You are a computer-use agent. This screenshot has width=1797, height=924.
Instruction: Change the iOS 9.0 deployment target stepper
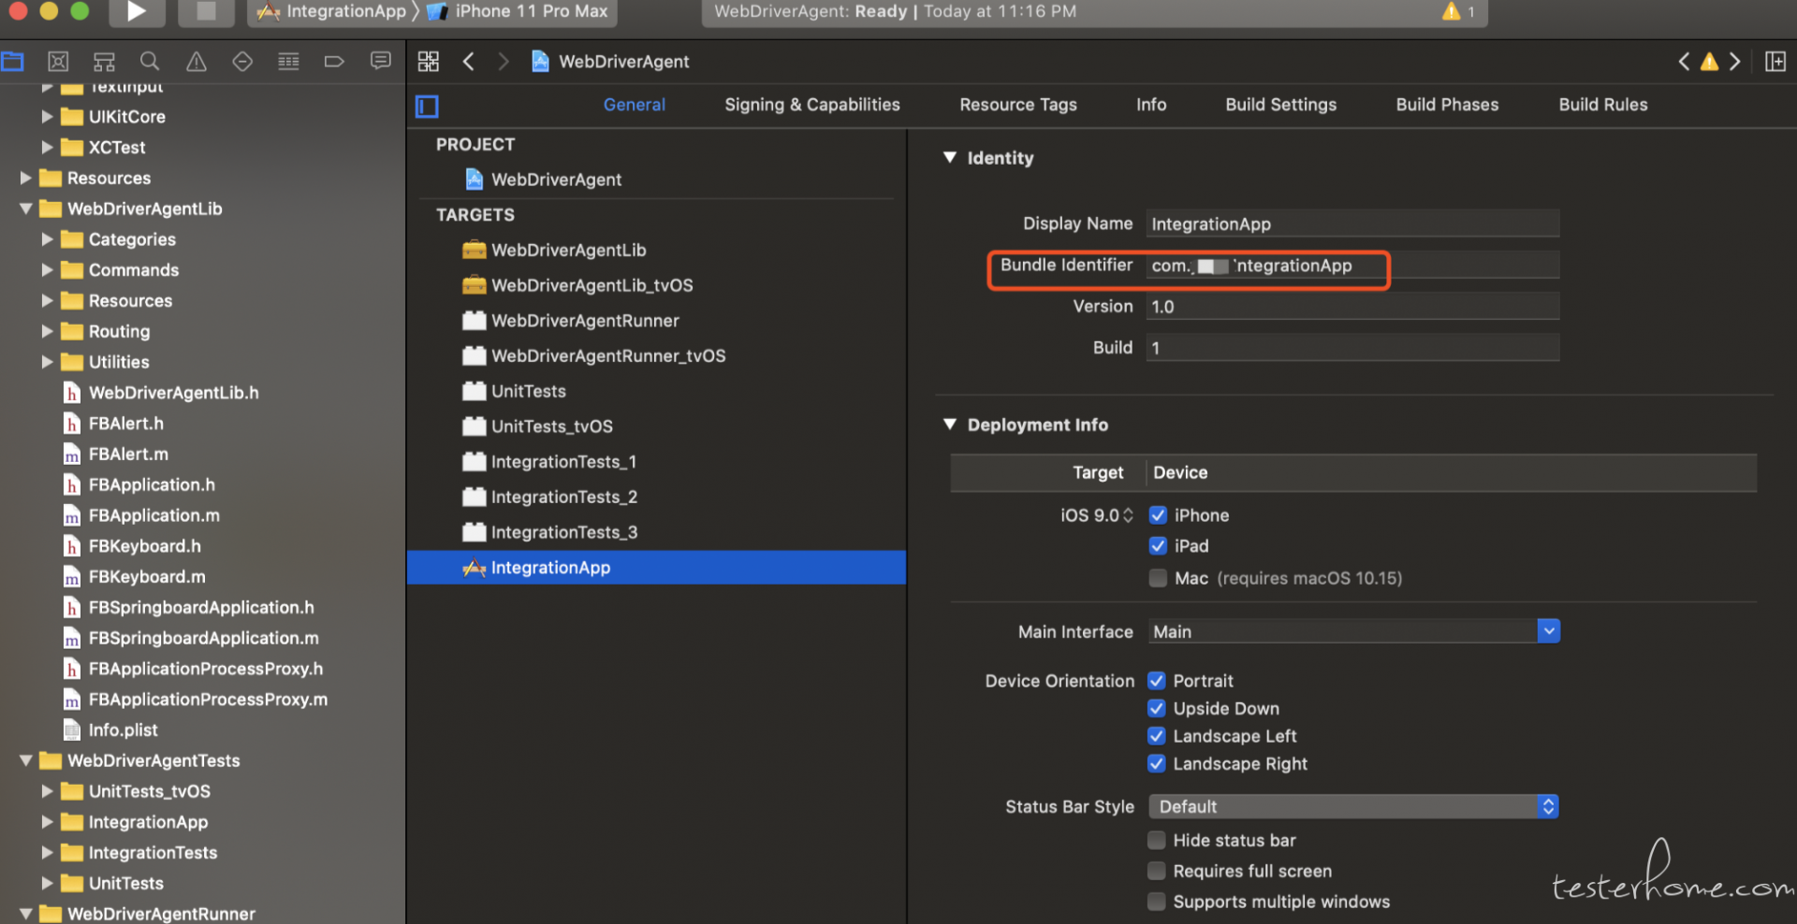click(1128, 515)
